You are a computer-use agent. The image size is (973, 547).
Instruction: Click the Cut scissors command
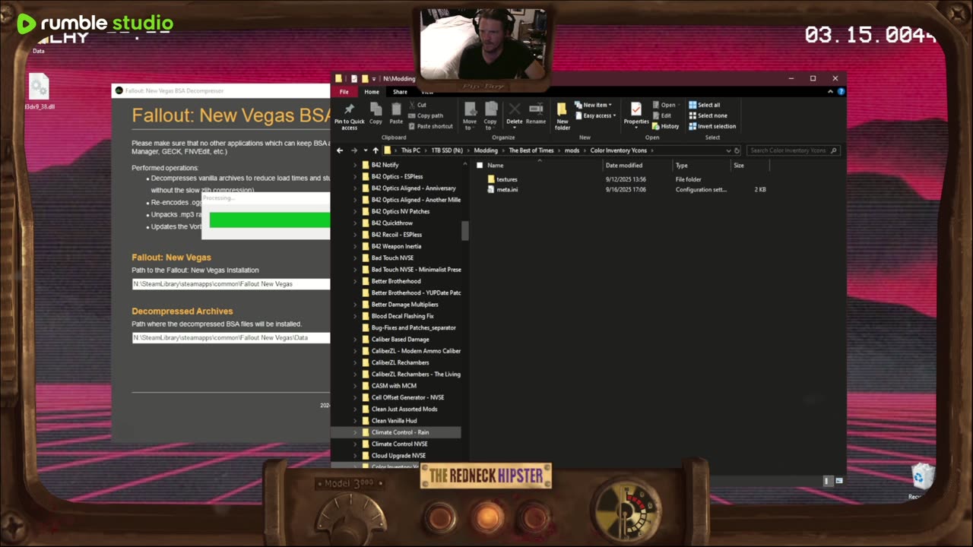(417, 105)
